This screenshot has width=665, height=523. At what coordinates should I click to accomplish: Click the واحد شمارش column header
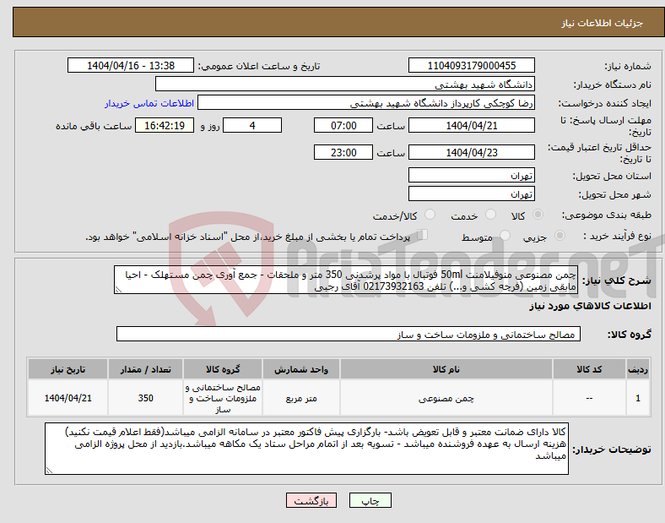pos(301,369)
